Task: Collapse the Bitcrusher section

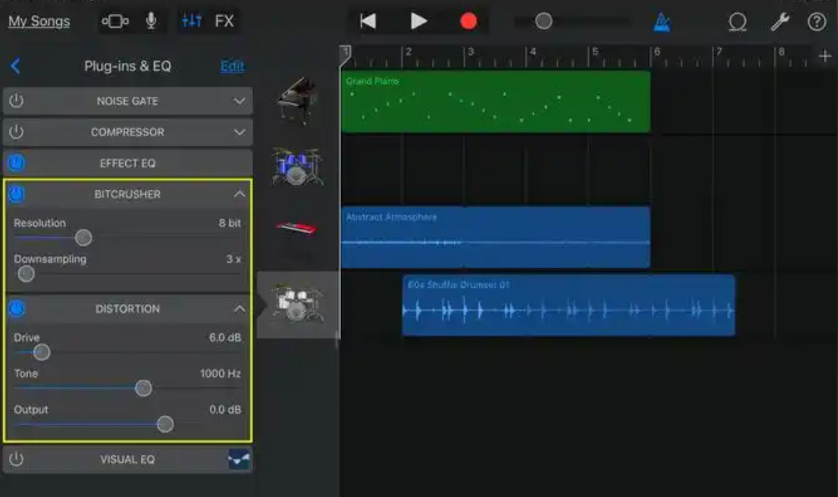Action: click(x=240, y=194)
